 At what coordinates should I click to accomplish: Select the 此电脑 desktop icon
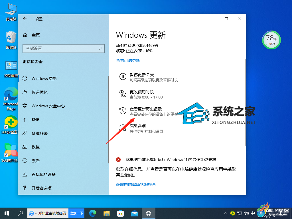[11, 12]
